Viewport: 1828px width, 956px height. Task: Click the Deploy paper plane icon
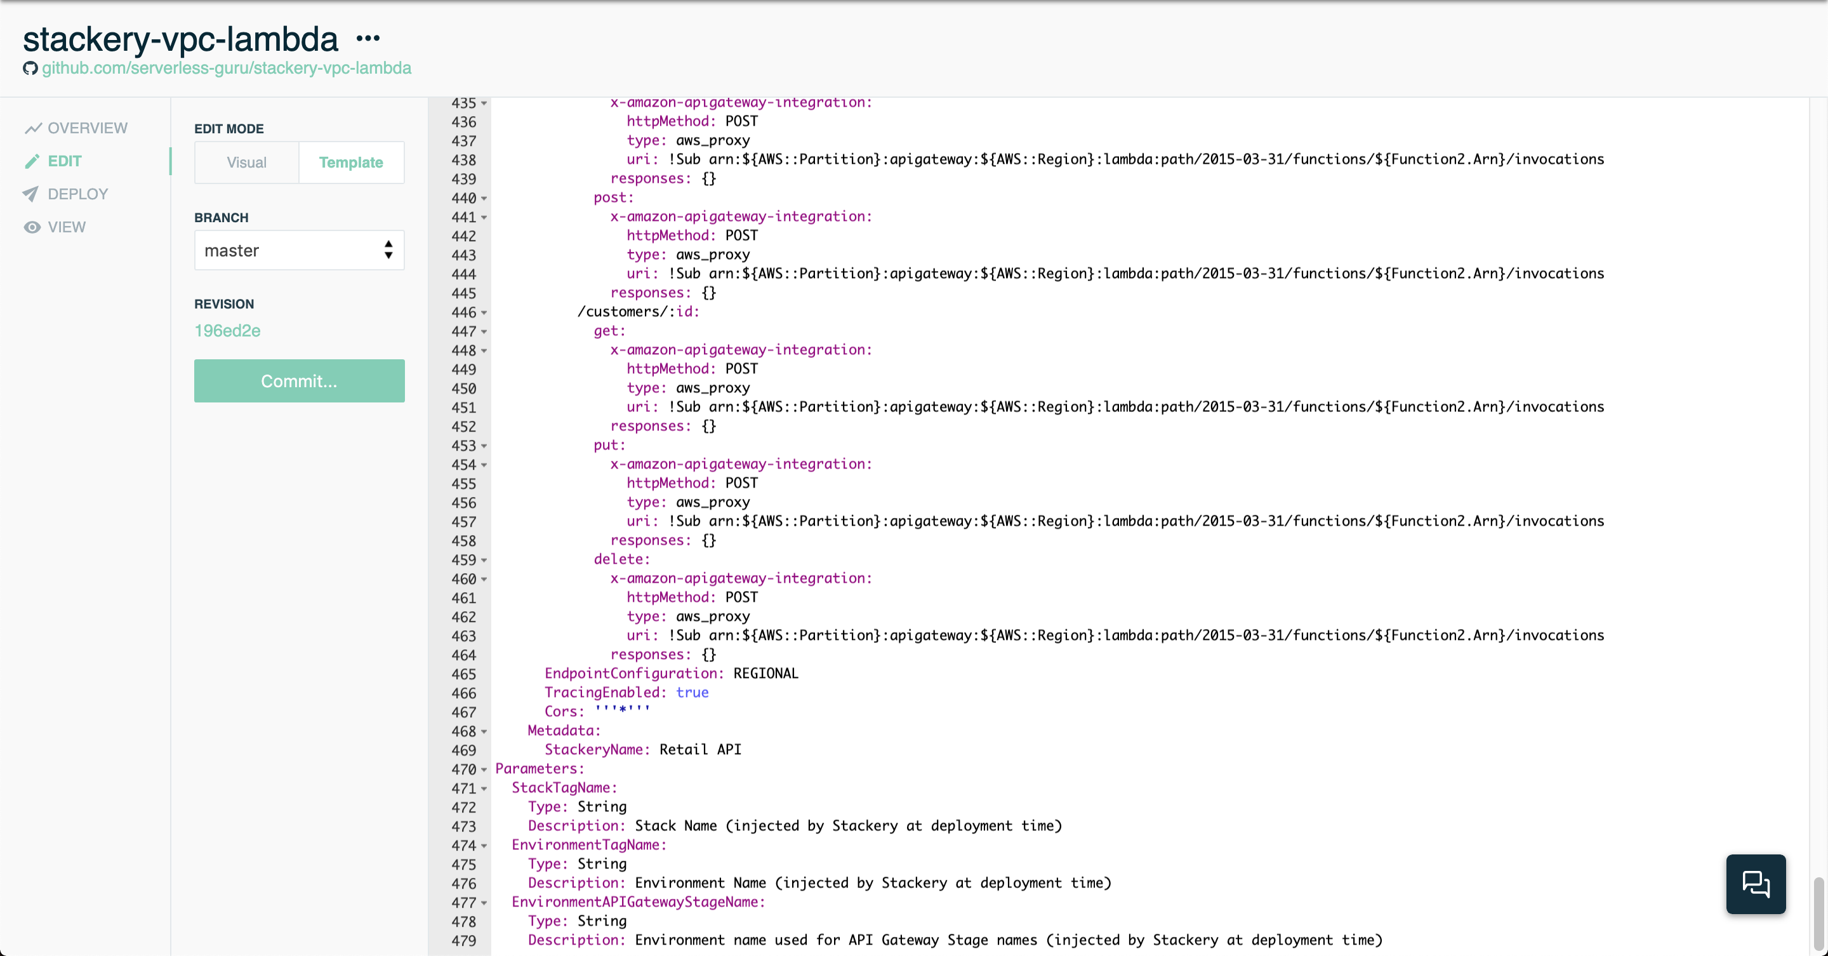(x=31, y=194)
